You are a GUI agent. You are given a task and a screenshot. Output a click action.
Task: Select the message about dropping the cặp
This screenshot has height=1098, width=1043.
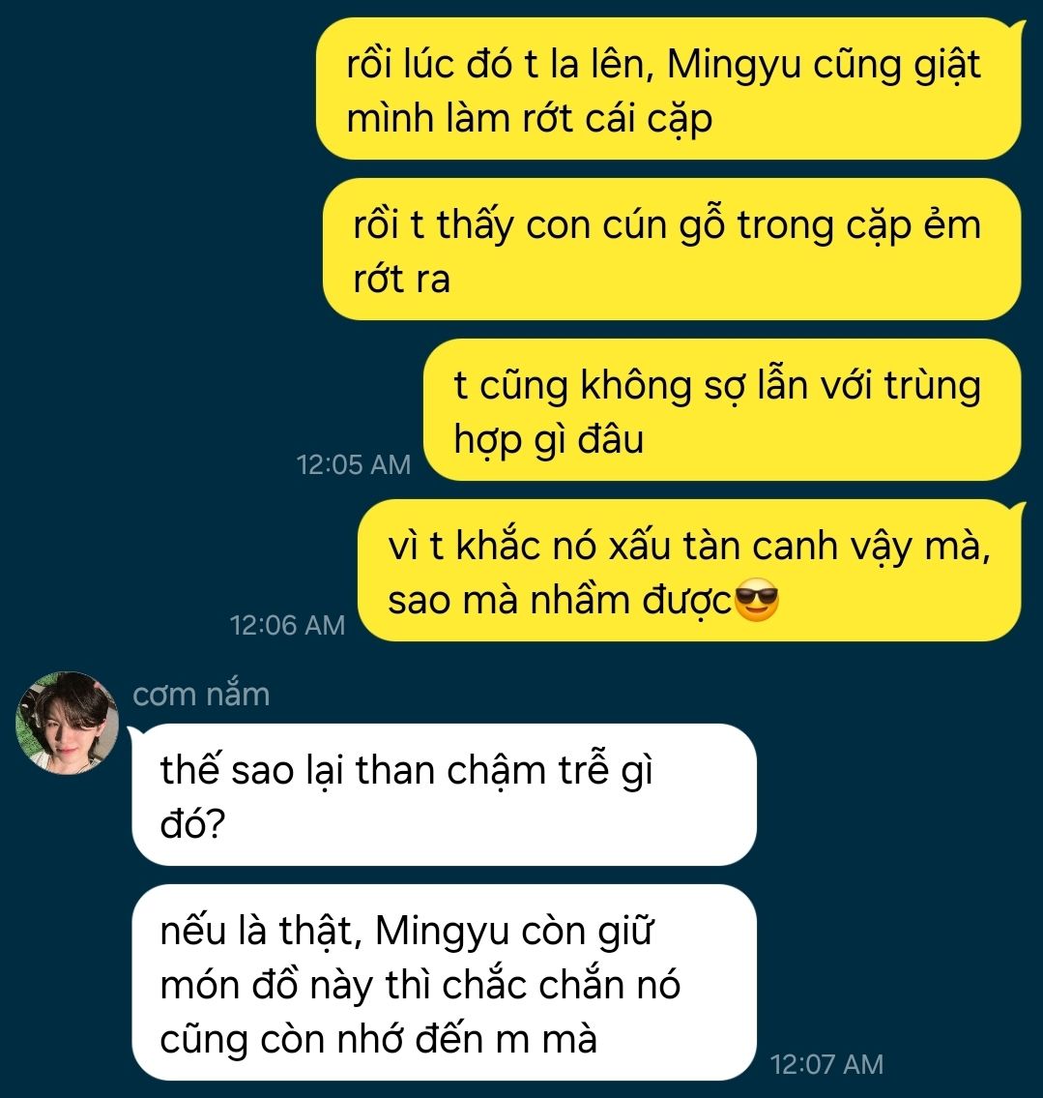[x=669, y=89]
